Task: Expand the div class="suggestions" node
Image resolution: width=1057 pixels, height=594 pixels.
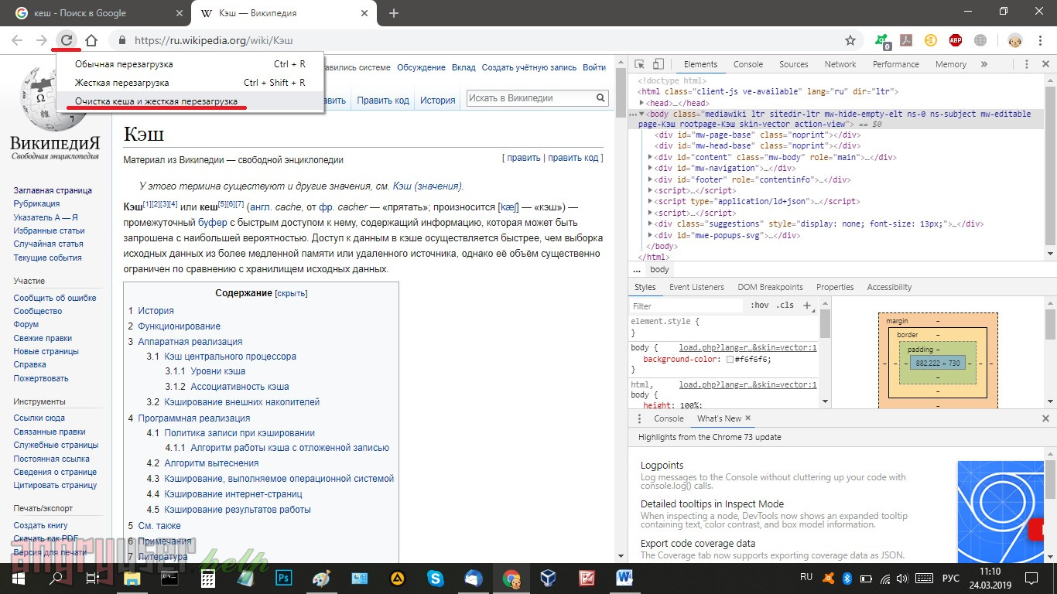Action: [x=651, y=224]
